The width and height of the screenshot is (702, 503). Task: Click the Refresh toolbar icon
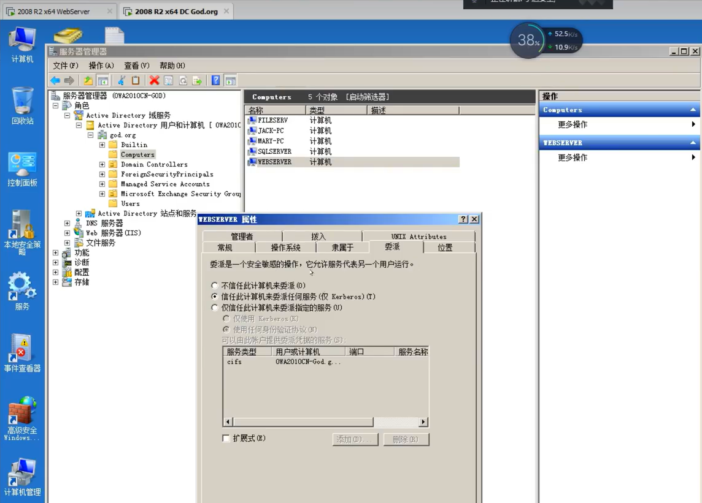pyautogui.click(x=183, y=80)
